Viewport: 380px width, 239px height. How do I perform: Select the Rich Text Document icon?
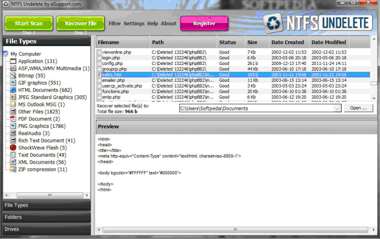[x=13, y=140]
